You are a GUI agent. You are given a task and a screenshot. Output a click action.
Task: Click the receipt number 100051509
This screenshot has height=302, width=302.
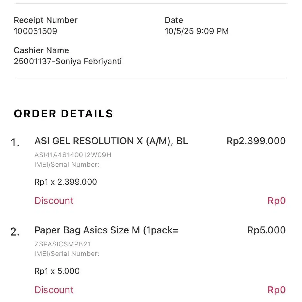click(35, 31)
